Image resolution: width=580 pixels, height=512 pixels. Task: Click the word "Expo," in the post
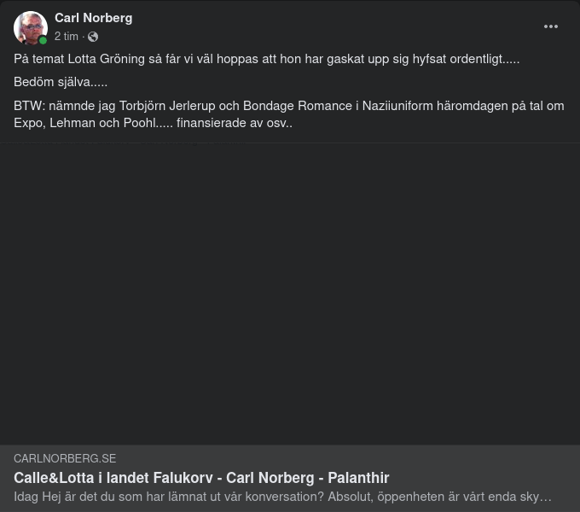click(30, 123)
